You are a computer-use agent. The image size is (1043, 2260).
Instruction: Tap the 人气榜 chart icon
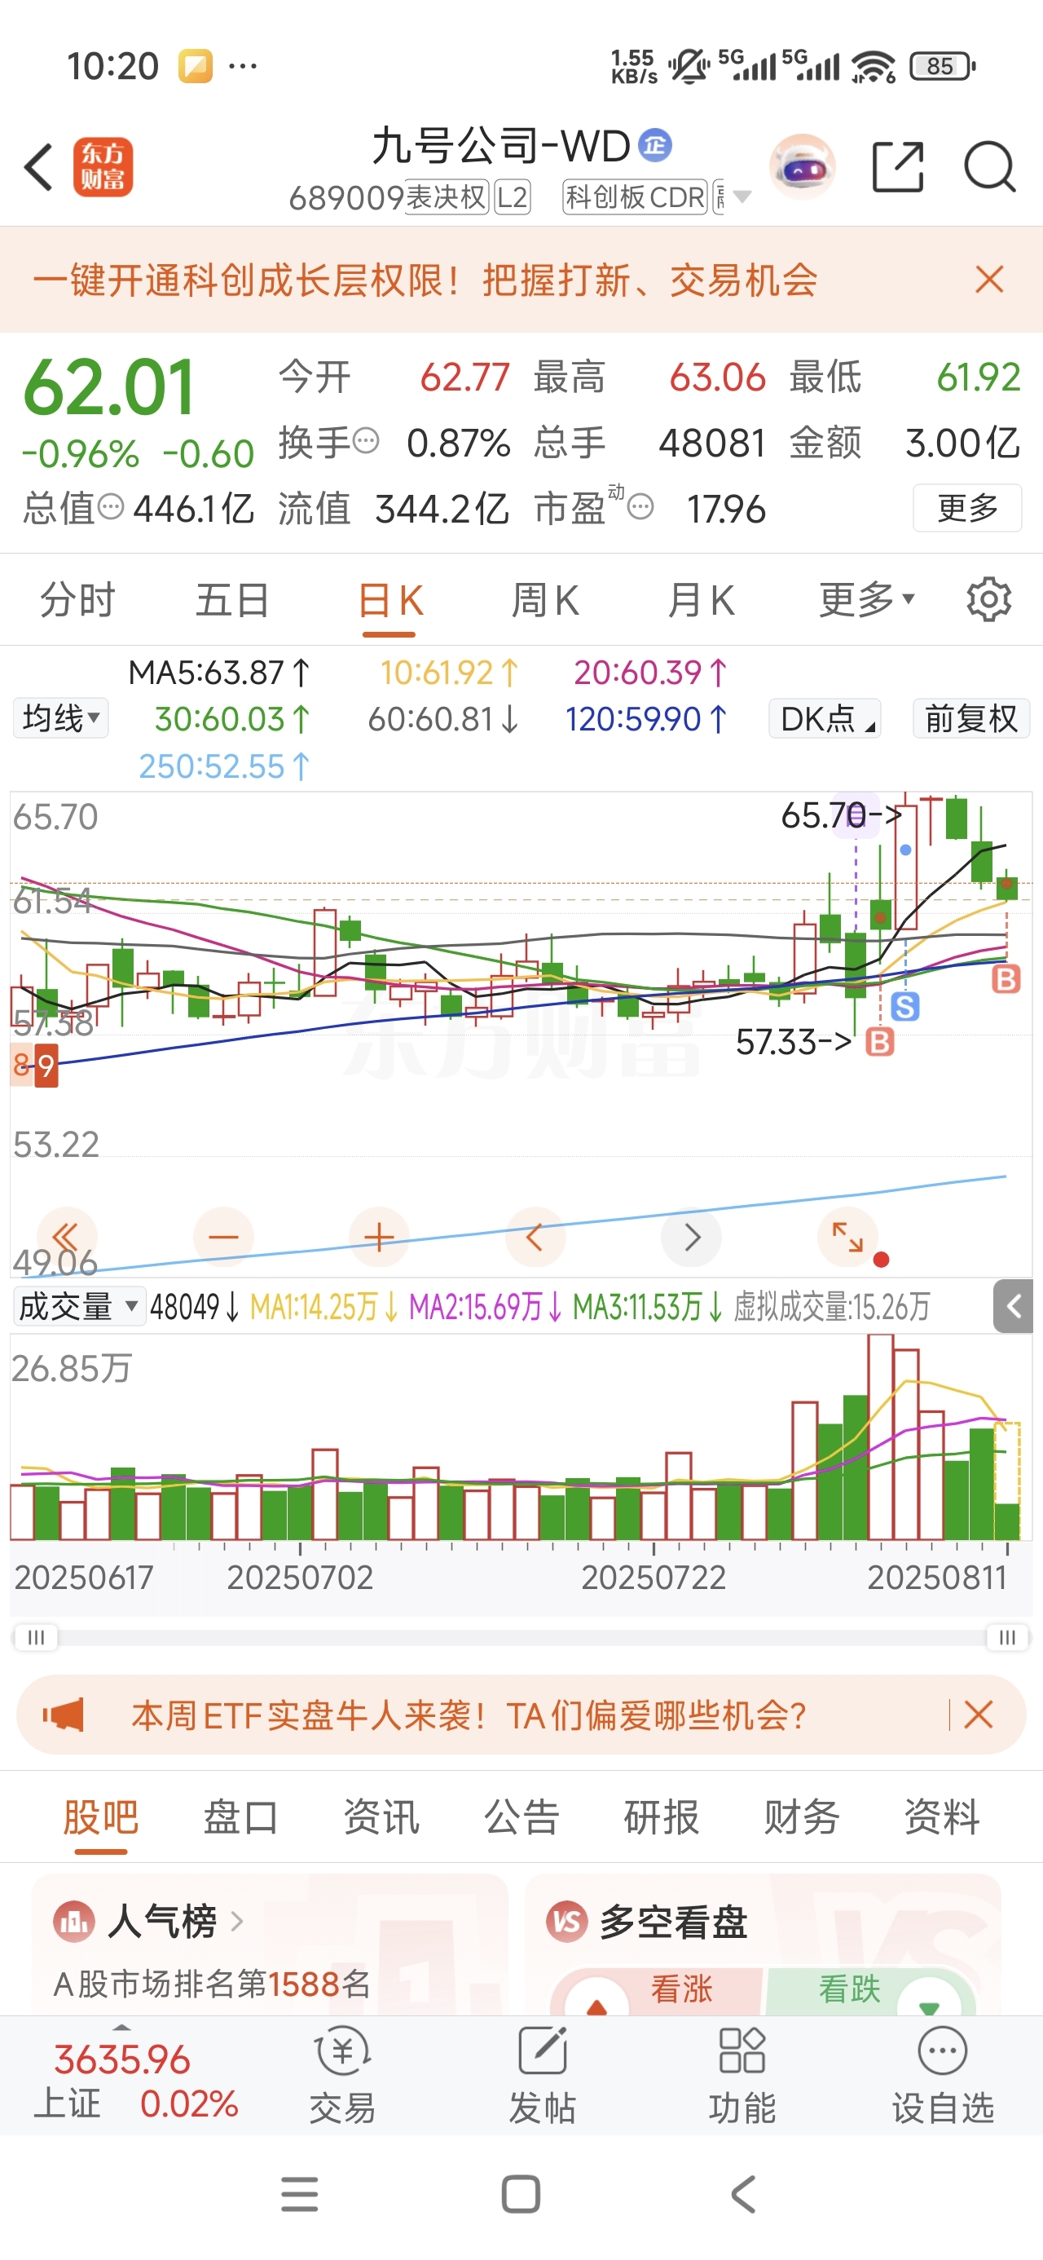coord(73,1922)
